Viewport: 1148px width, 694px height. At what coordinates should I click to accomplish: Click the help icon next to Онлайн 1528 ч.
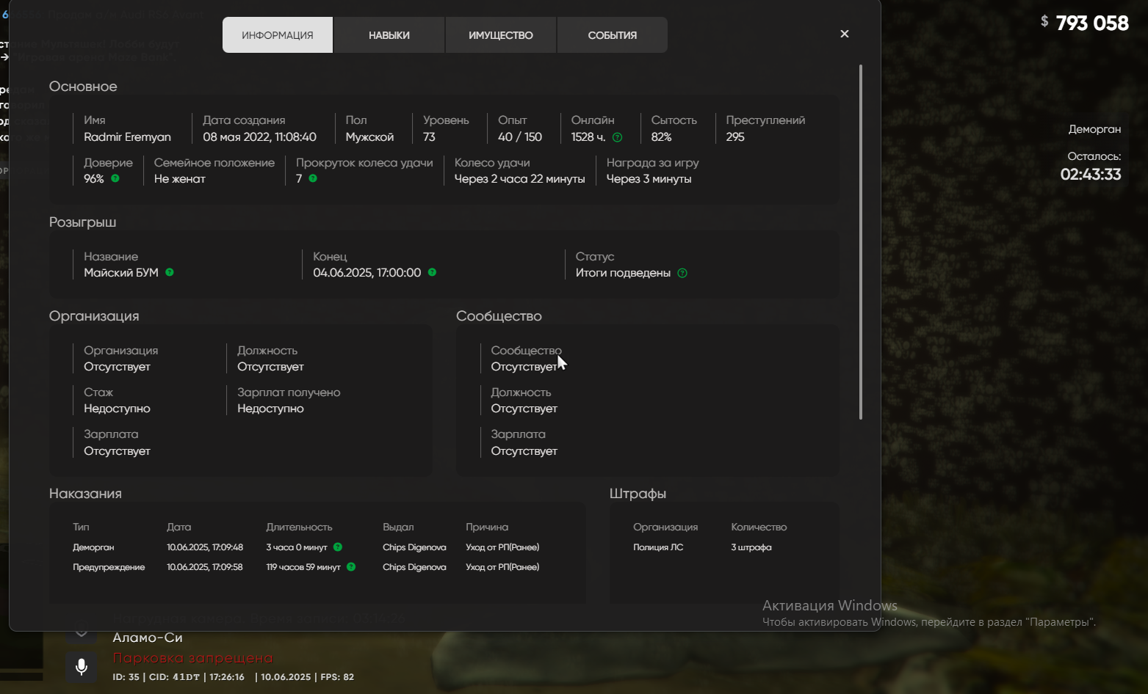(x=618, y=137)
